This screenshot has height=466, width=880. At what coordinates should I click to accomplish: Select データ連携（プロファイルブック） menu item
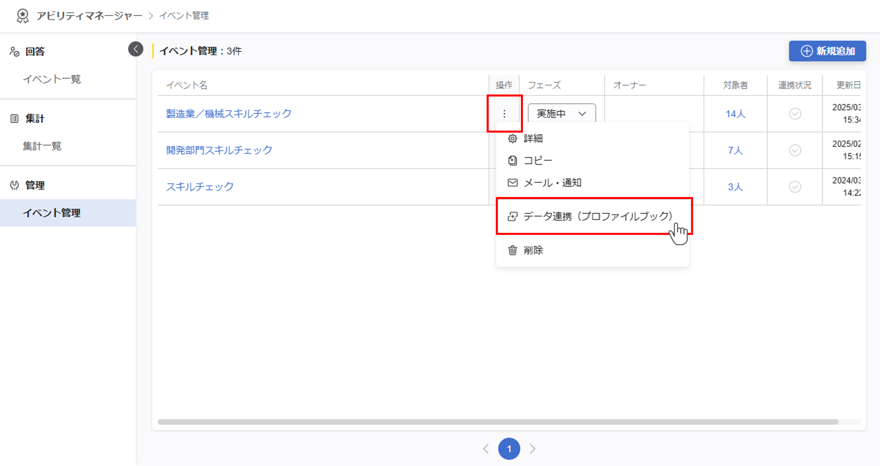pyautogui.click(x=597, y=216)
